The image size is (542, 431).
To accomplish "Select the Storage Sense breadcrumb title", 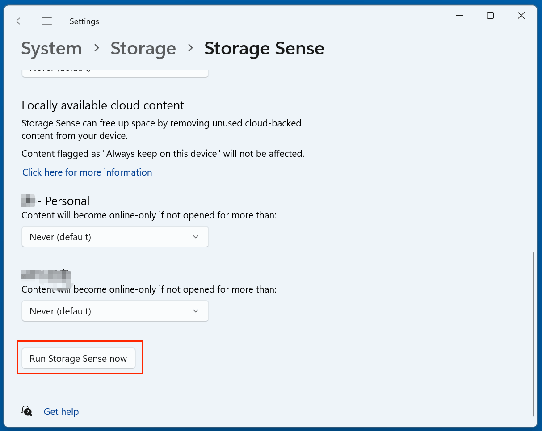I will point(264,48).
